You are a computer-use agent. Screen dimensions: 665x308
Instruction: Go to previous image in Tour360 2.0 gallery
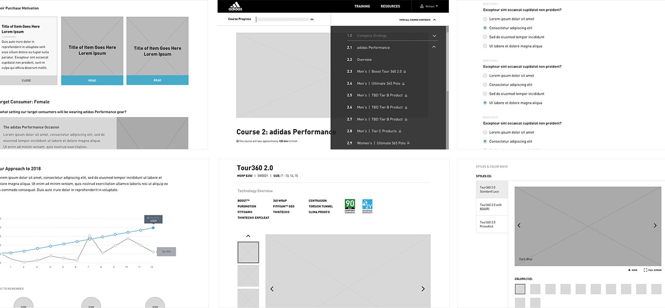[x=272, y=289]
